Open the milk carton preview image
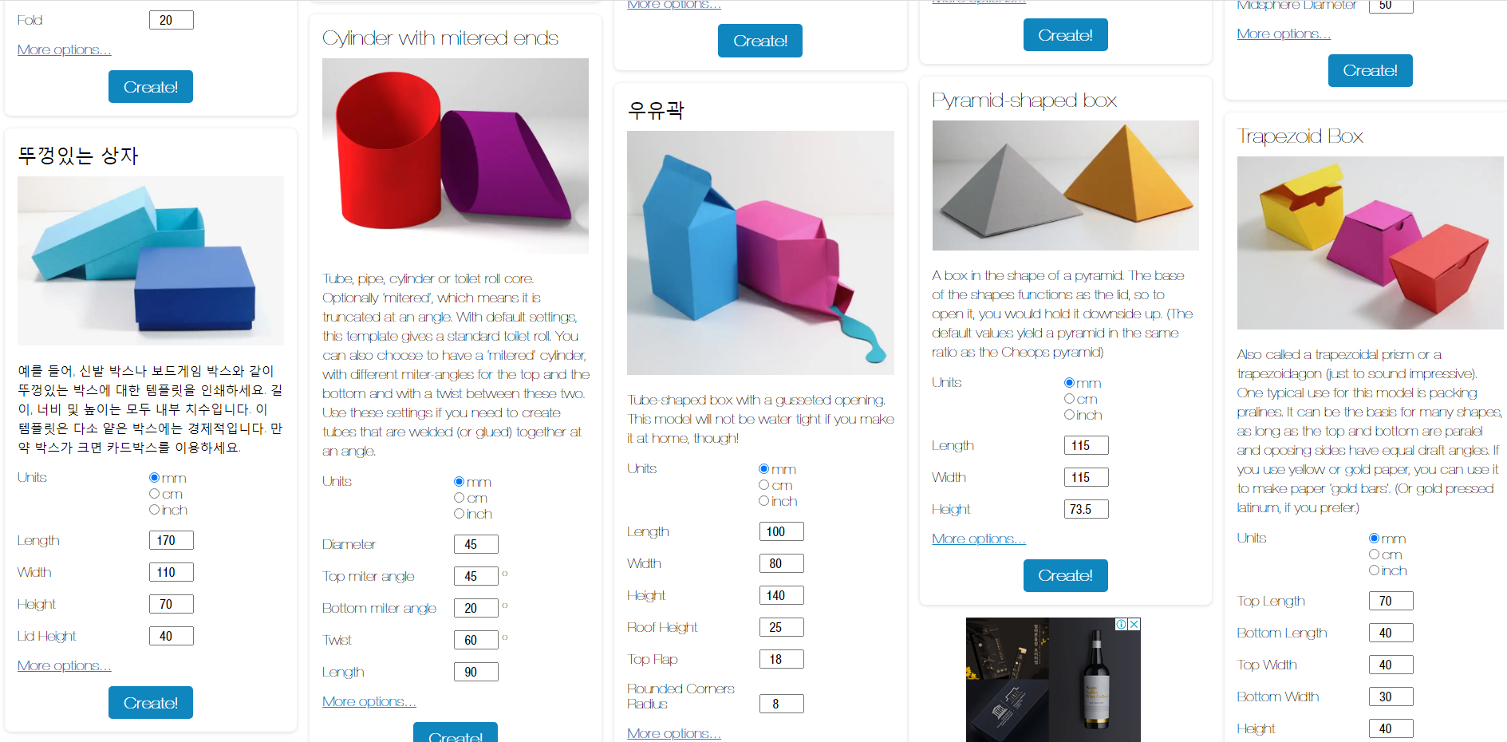Image resolution: width=1507 pixels, height=742 pixels. 760,253
